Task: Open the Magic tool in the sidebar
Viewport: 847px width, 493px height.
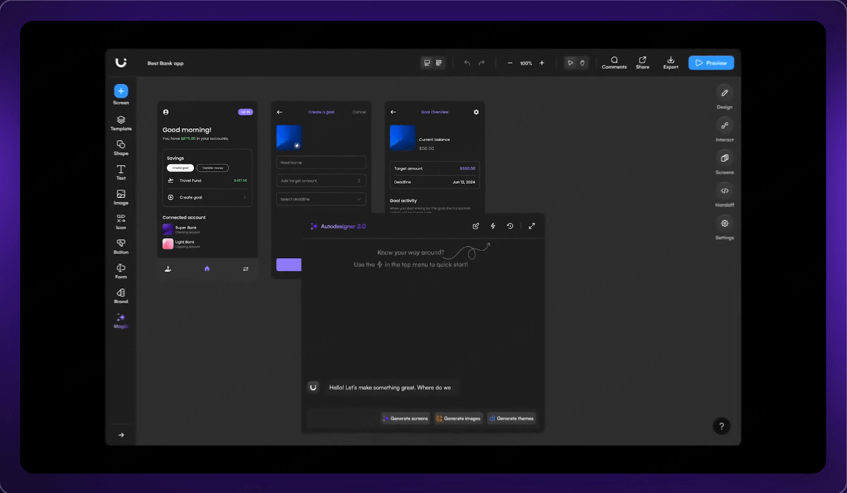Action: 121,319
